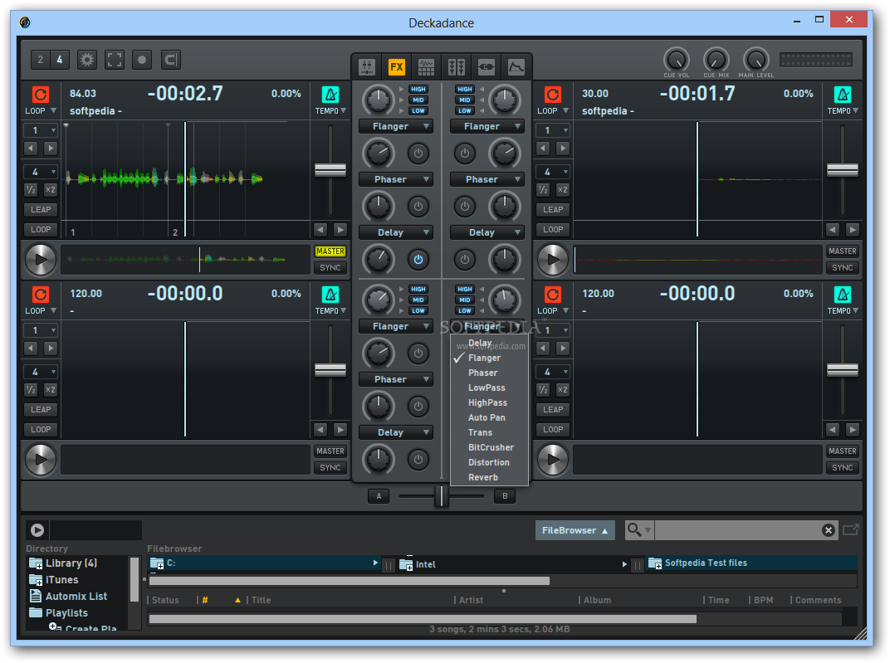The image size is (890, 663).
Task: Click the MAIN LEVEL knob
Action: pyautogui.click(x=756, y=60)
